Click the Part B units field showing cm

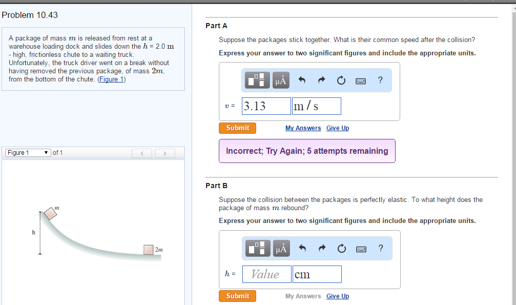(x=316, y=274)
